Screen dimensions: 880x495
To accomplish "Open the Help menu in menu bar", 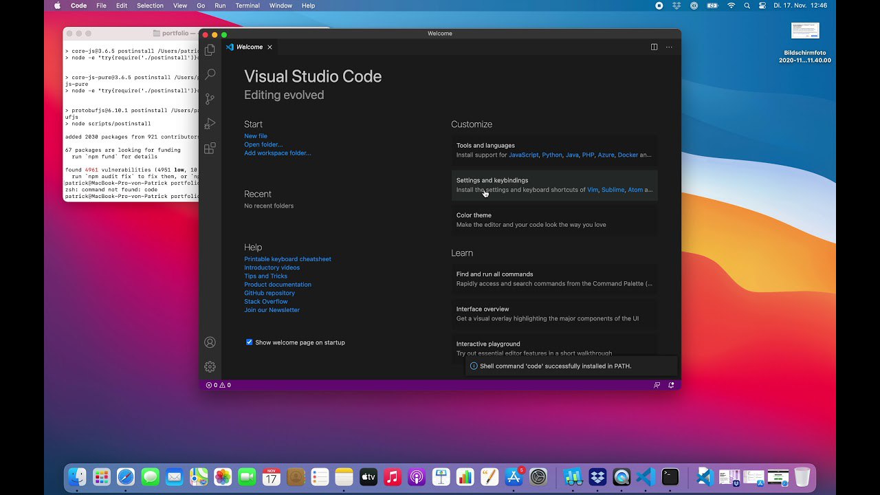I will point(309,5).
